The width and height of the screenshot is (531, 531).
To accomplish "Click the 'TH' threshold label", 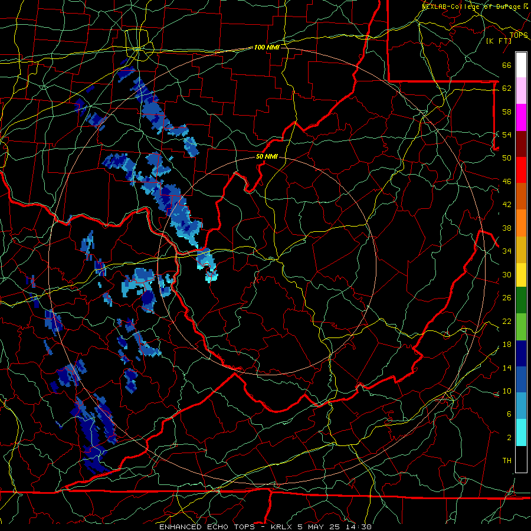I will point(507,460).
